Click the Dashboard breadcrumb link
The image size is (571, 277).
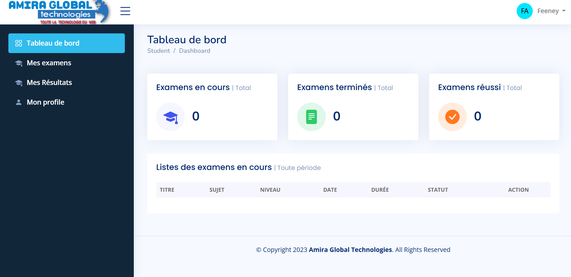194,51
